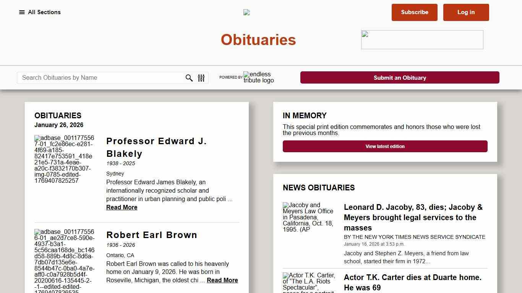Screen dimensions: 522x293
Task: Click the site logo at the top center
Action: 246,12
